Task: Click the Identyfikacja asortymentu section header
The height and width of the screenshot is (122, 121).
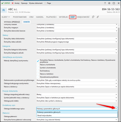Action: pyautogui.click(x=12, y=57)
